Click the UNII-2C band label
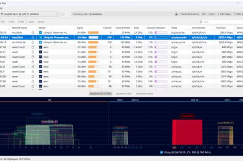 (195, 100)
